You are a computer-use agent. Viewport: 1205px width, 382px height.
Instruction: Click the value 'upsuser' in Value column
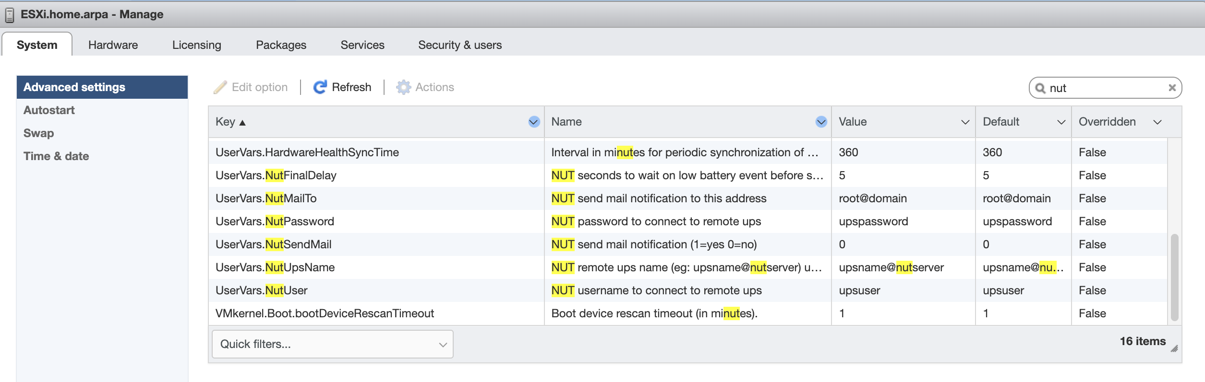click(x=859, y=290)
